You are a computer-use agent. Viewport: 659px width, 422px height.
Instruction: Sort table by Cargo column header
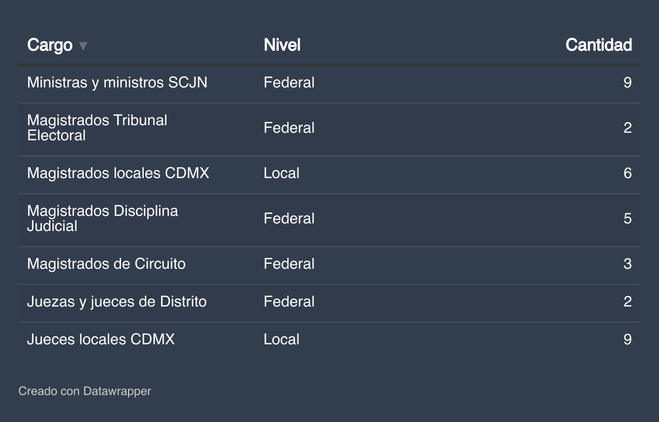(x=50, y=45)
